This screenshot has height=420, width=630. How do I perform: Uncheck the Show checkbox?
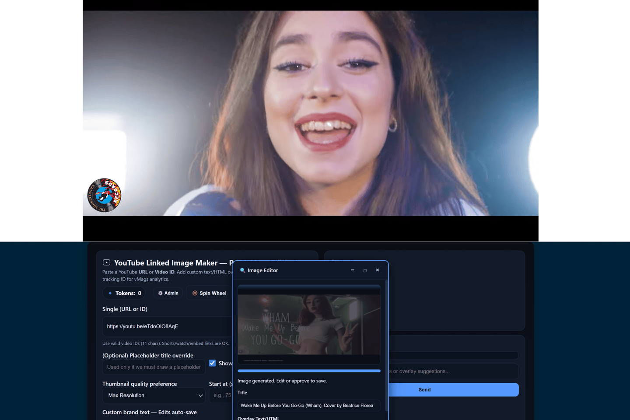pyautogui.click(x=213, y=363)
